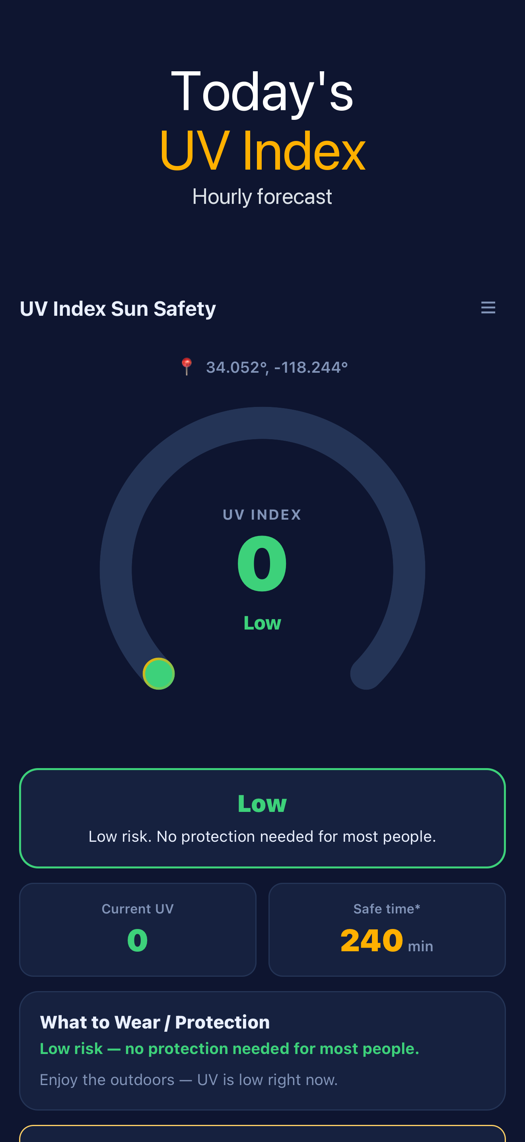Click the What to Wear / Protection heading

point(155,1022)
